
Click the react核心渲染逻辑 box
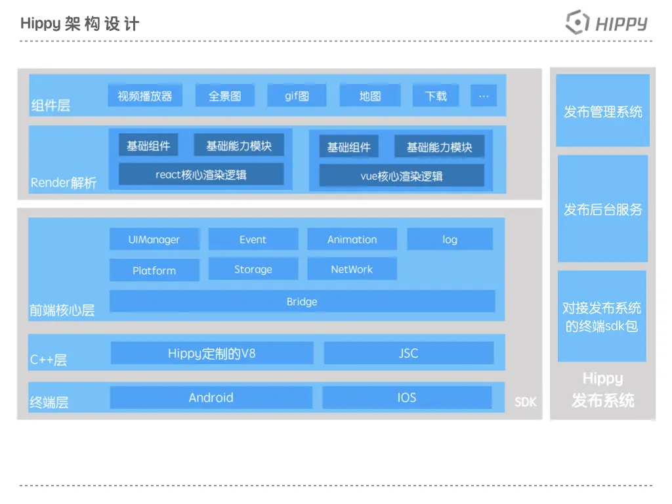coord(201,175)
